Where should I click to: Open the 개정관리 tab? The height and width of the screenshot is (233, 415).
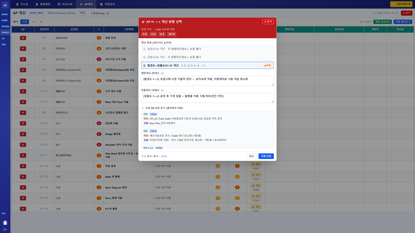(108, 4)
